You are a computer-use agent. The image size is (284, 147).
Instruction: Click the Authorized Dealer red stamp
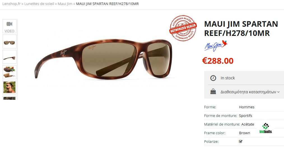point(183,28)
